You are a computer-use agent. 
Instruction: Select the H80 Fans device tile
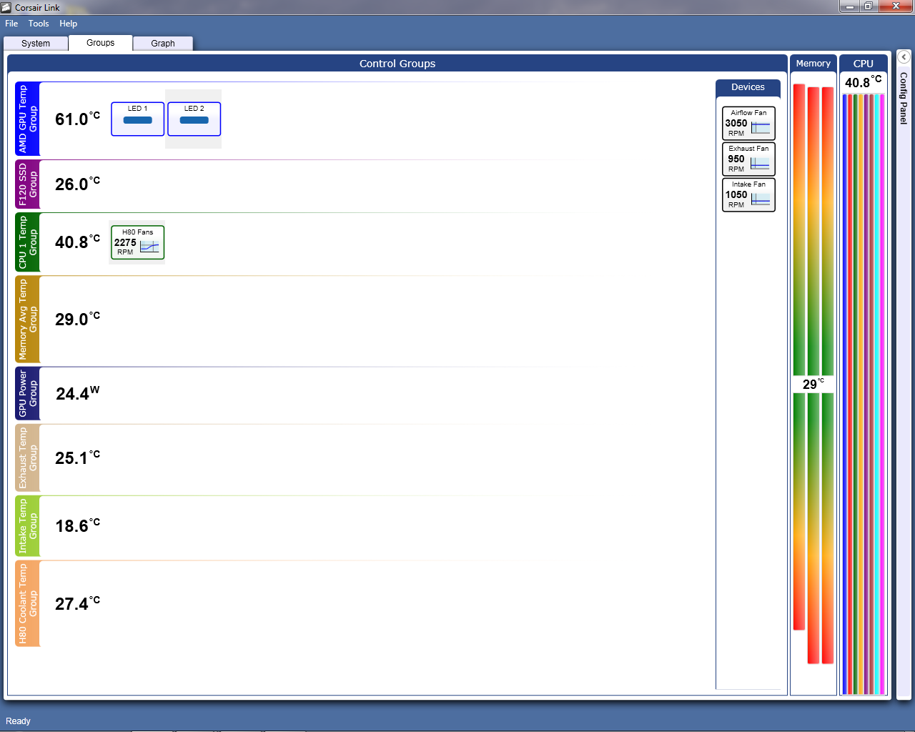pos(138,242)
